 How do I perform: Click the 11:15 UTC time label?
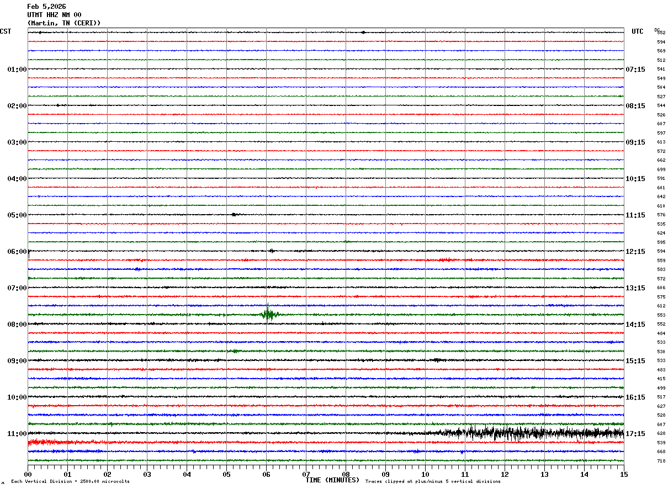click(635, 215)
